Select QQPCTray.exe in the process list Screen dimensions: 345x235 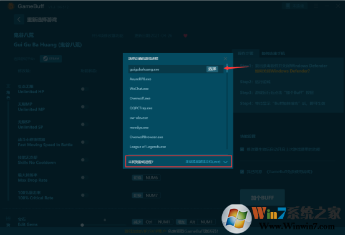[x=141, y=108]
